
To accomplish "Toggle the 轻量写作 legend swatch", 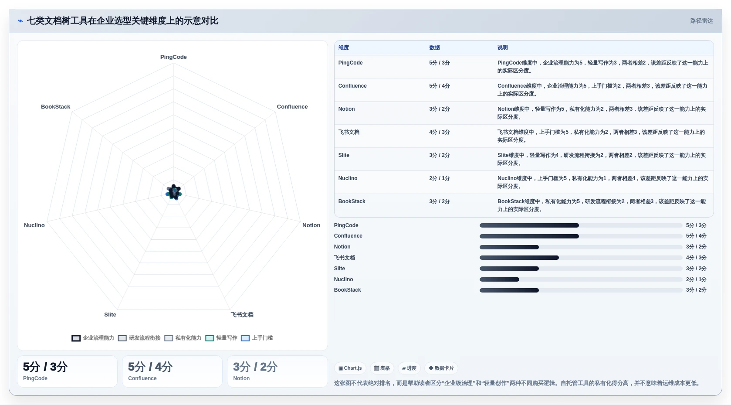I will (x=210, y=338).
